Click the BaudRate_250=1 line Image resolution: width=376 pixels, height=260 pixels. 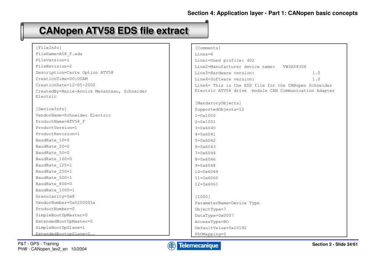point(54,171)
